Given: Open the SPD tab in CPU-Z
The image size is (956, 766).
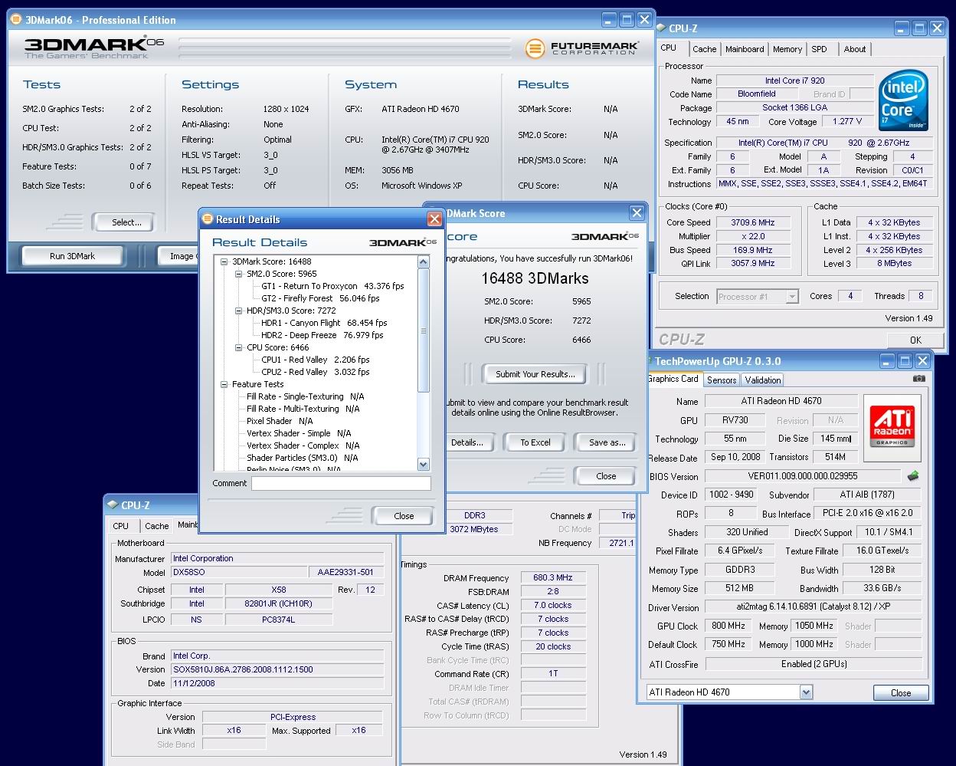Looking at the screenshot, I should tap(819, 49).
